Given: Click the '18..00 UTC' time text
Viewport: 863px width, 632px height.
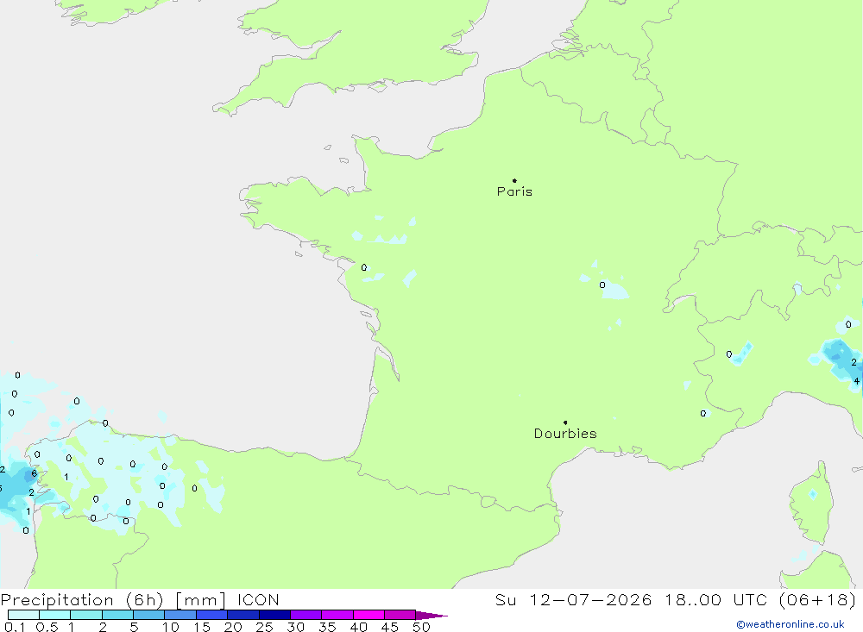Looking at the screenshot, I should tap(715, 600).
